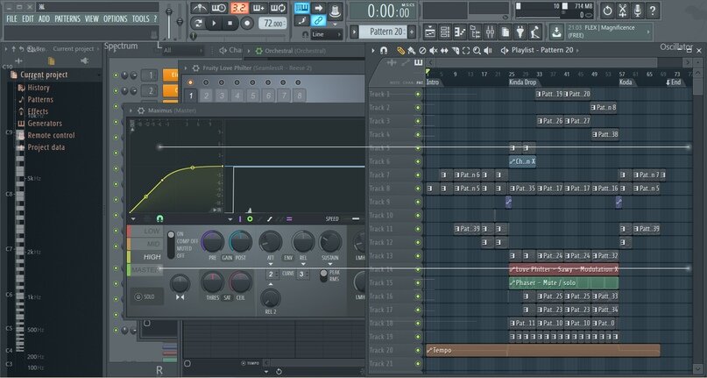Click the playback speaker tool in Playlist
This screenshot has width=707, height=378.
(488, 50)
